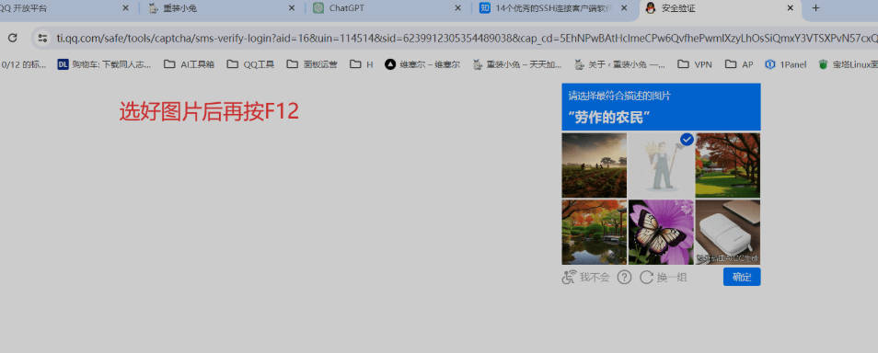
Task: Click the browser reload icon
Action: (x=12, y=38)
